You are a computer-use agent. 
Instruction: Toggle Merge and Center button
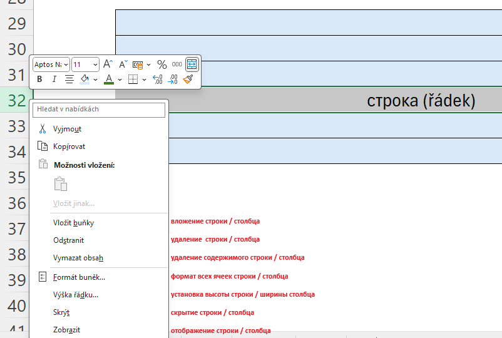[x=192, y=64]
